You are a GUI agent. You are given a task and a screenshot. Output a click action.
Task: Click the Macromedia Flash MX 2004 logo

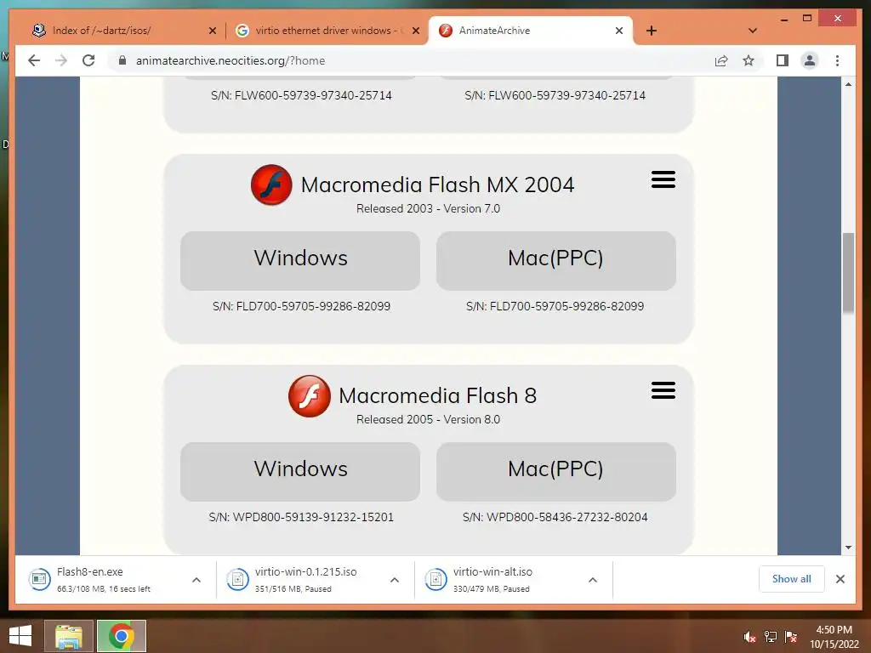click(x=271, y=185)
